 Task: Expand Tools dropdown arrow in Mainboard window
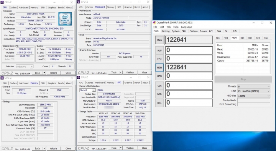(121, 72)
